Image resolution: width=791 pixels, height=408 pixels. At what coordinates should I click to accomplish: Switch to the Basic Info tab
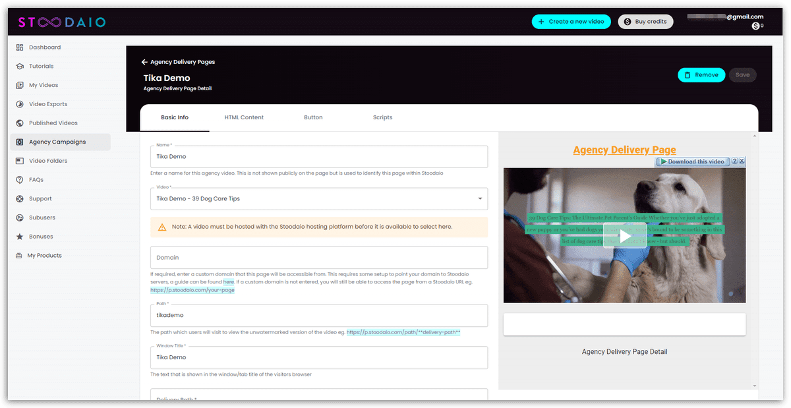click(x=175, y=117)
